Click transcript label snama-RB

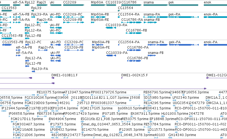pos(152,20)
